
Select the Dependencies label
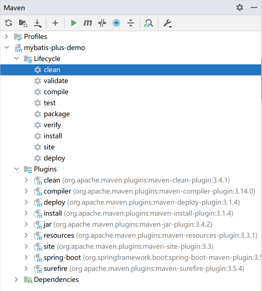(x=56, y=279)
